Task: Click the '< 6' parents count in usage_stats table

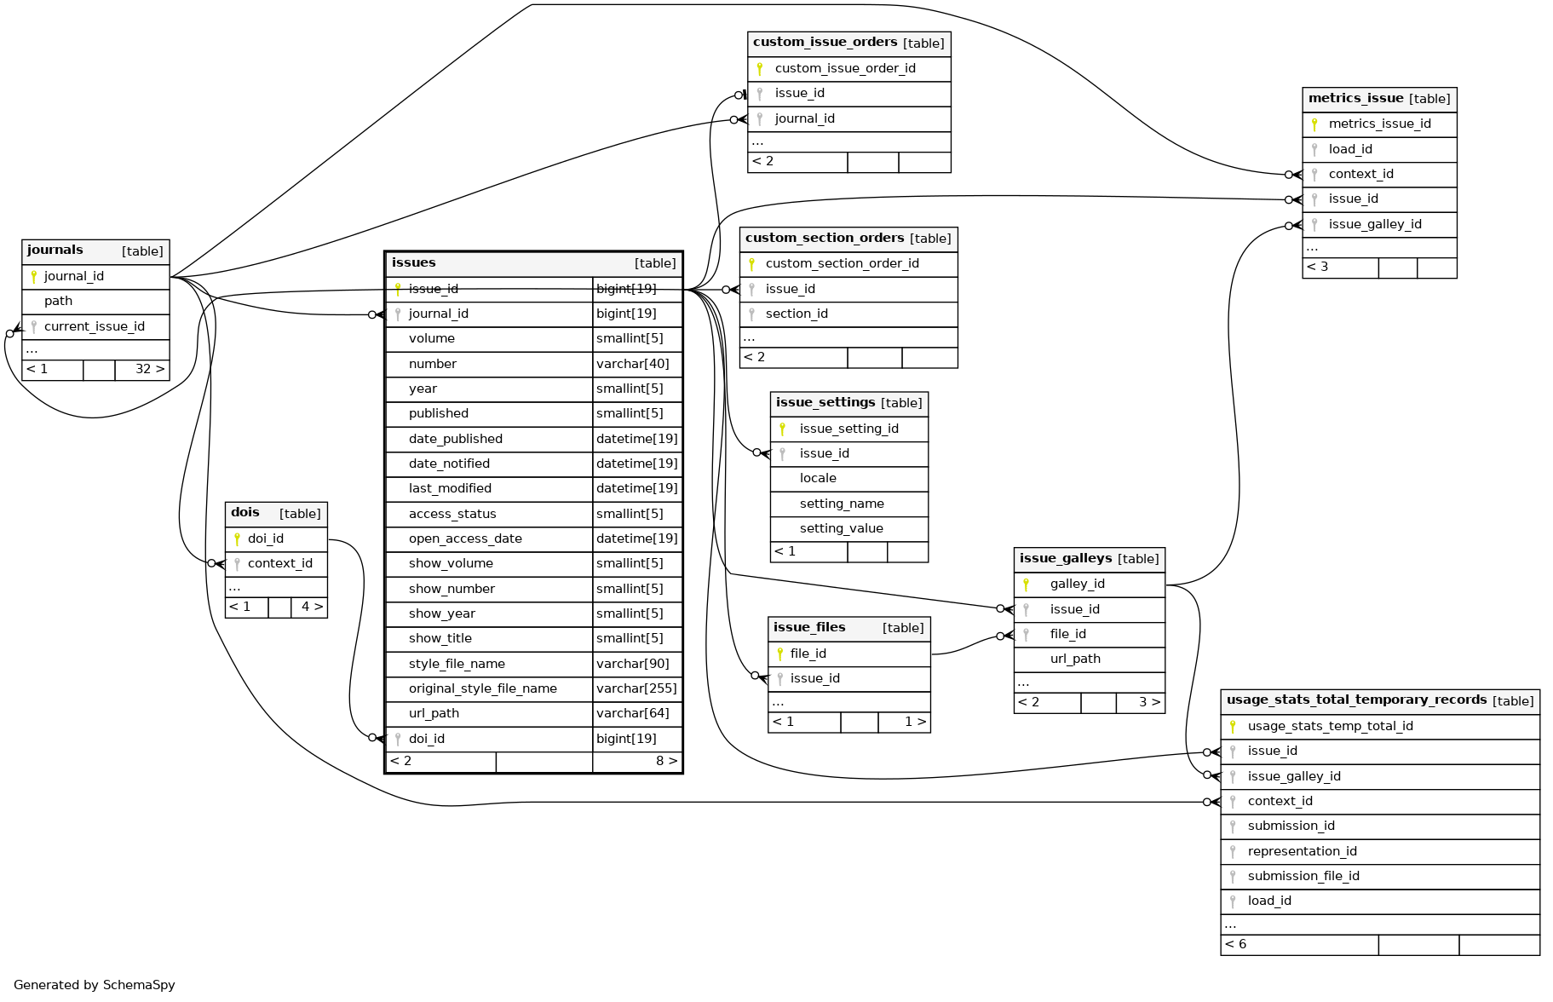Action: (x=1236, y=944)
